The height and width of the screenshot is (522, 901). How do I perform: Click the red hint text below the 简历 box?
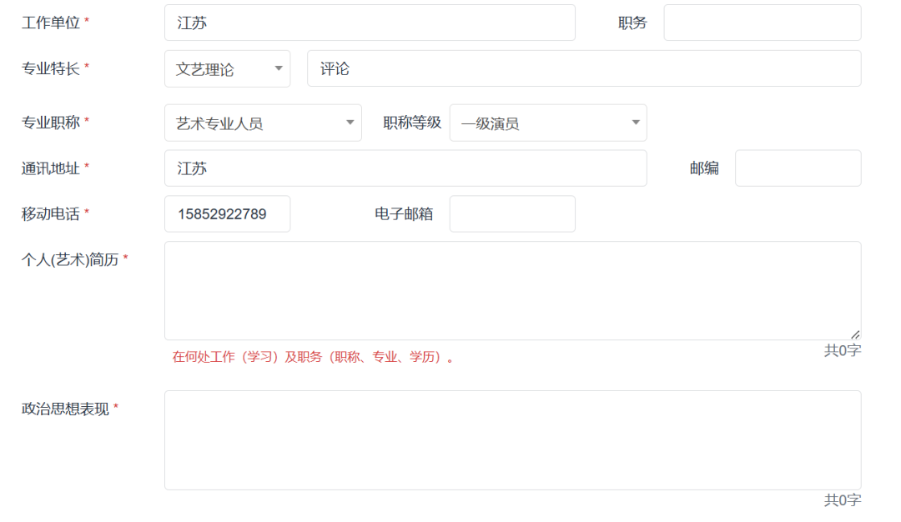[x=314, y=358]
